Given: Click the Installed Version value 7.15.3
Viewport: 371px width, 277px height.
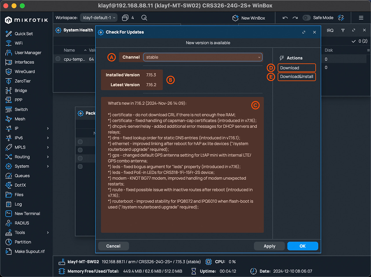Looking at the screenshot, I should point(151,75).
